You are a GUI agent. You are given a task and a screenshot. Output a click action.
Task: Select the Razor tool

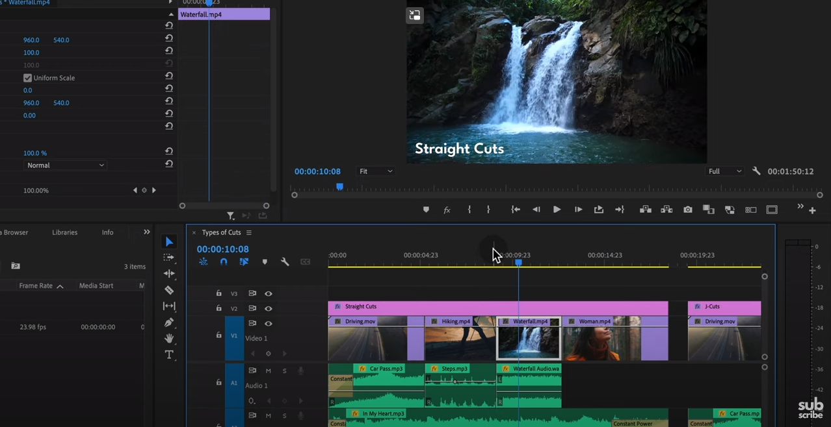[169, 290]
